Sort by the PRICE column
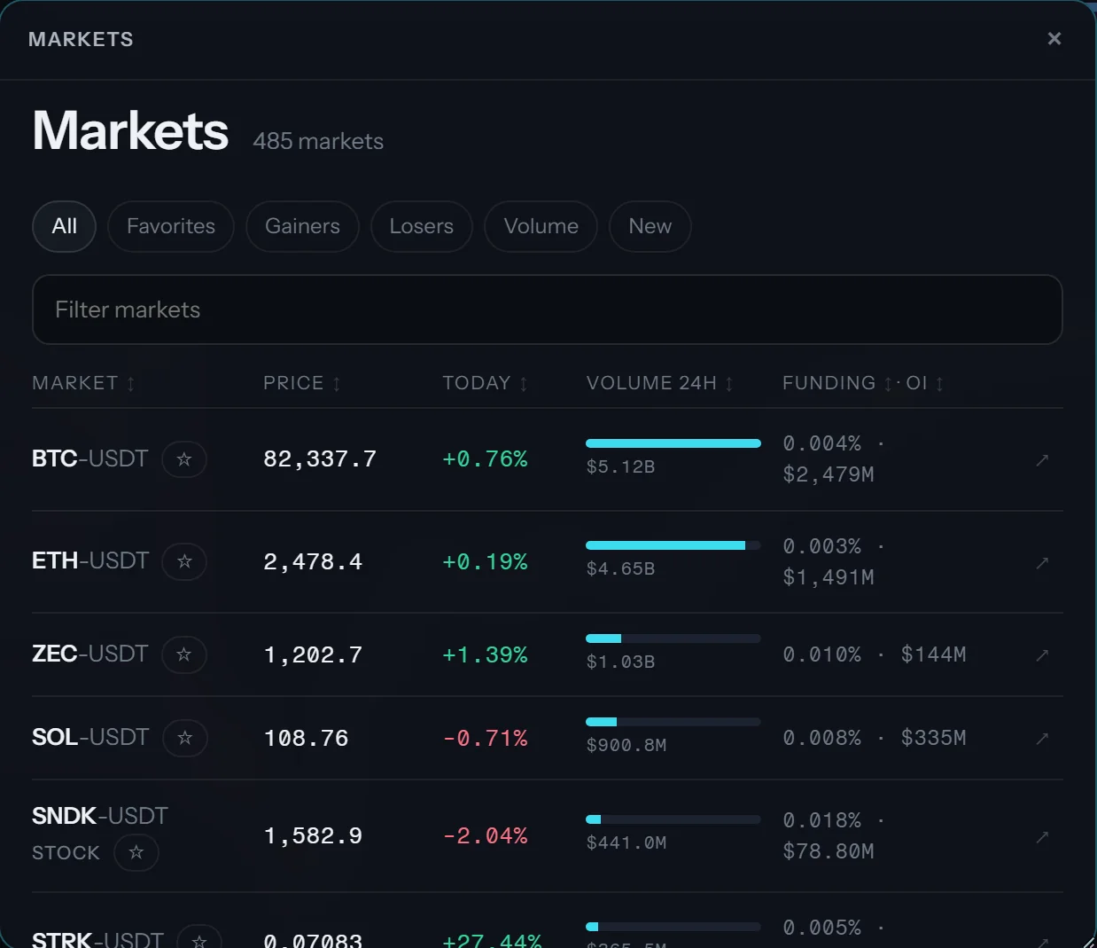The height and width of the screenshot is (948, 1097). coord(302,383)
